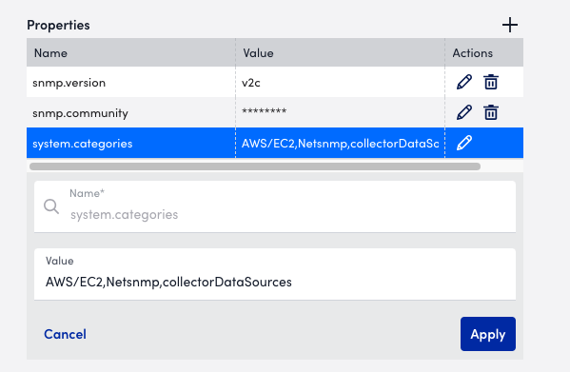Edit the snmp.version property
The image size is (570, 372).
tap(464, 82)
